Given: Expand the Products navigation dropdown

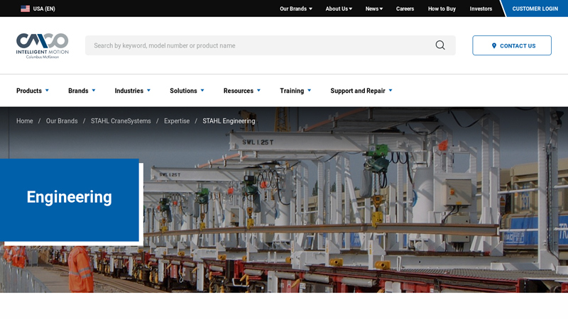Looking at the screenshot, I should point(33,91).
